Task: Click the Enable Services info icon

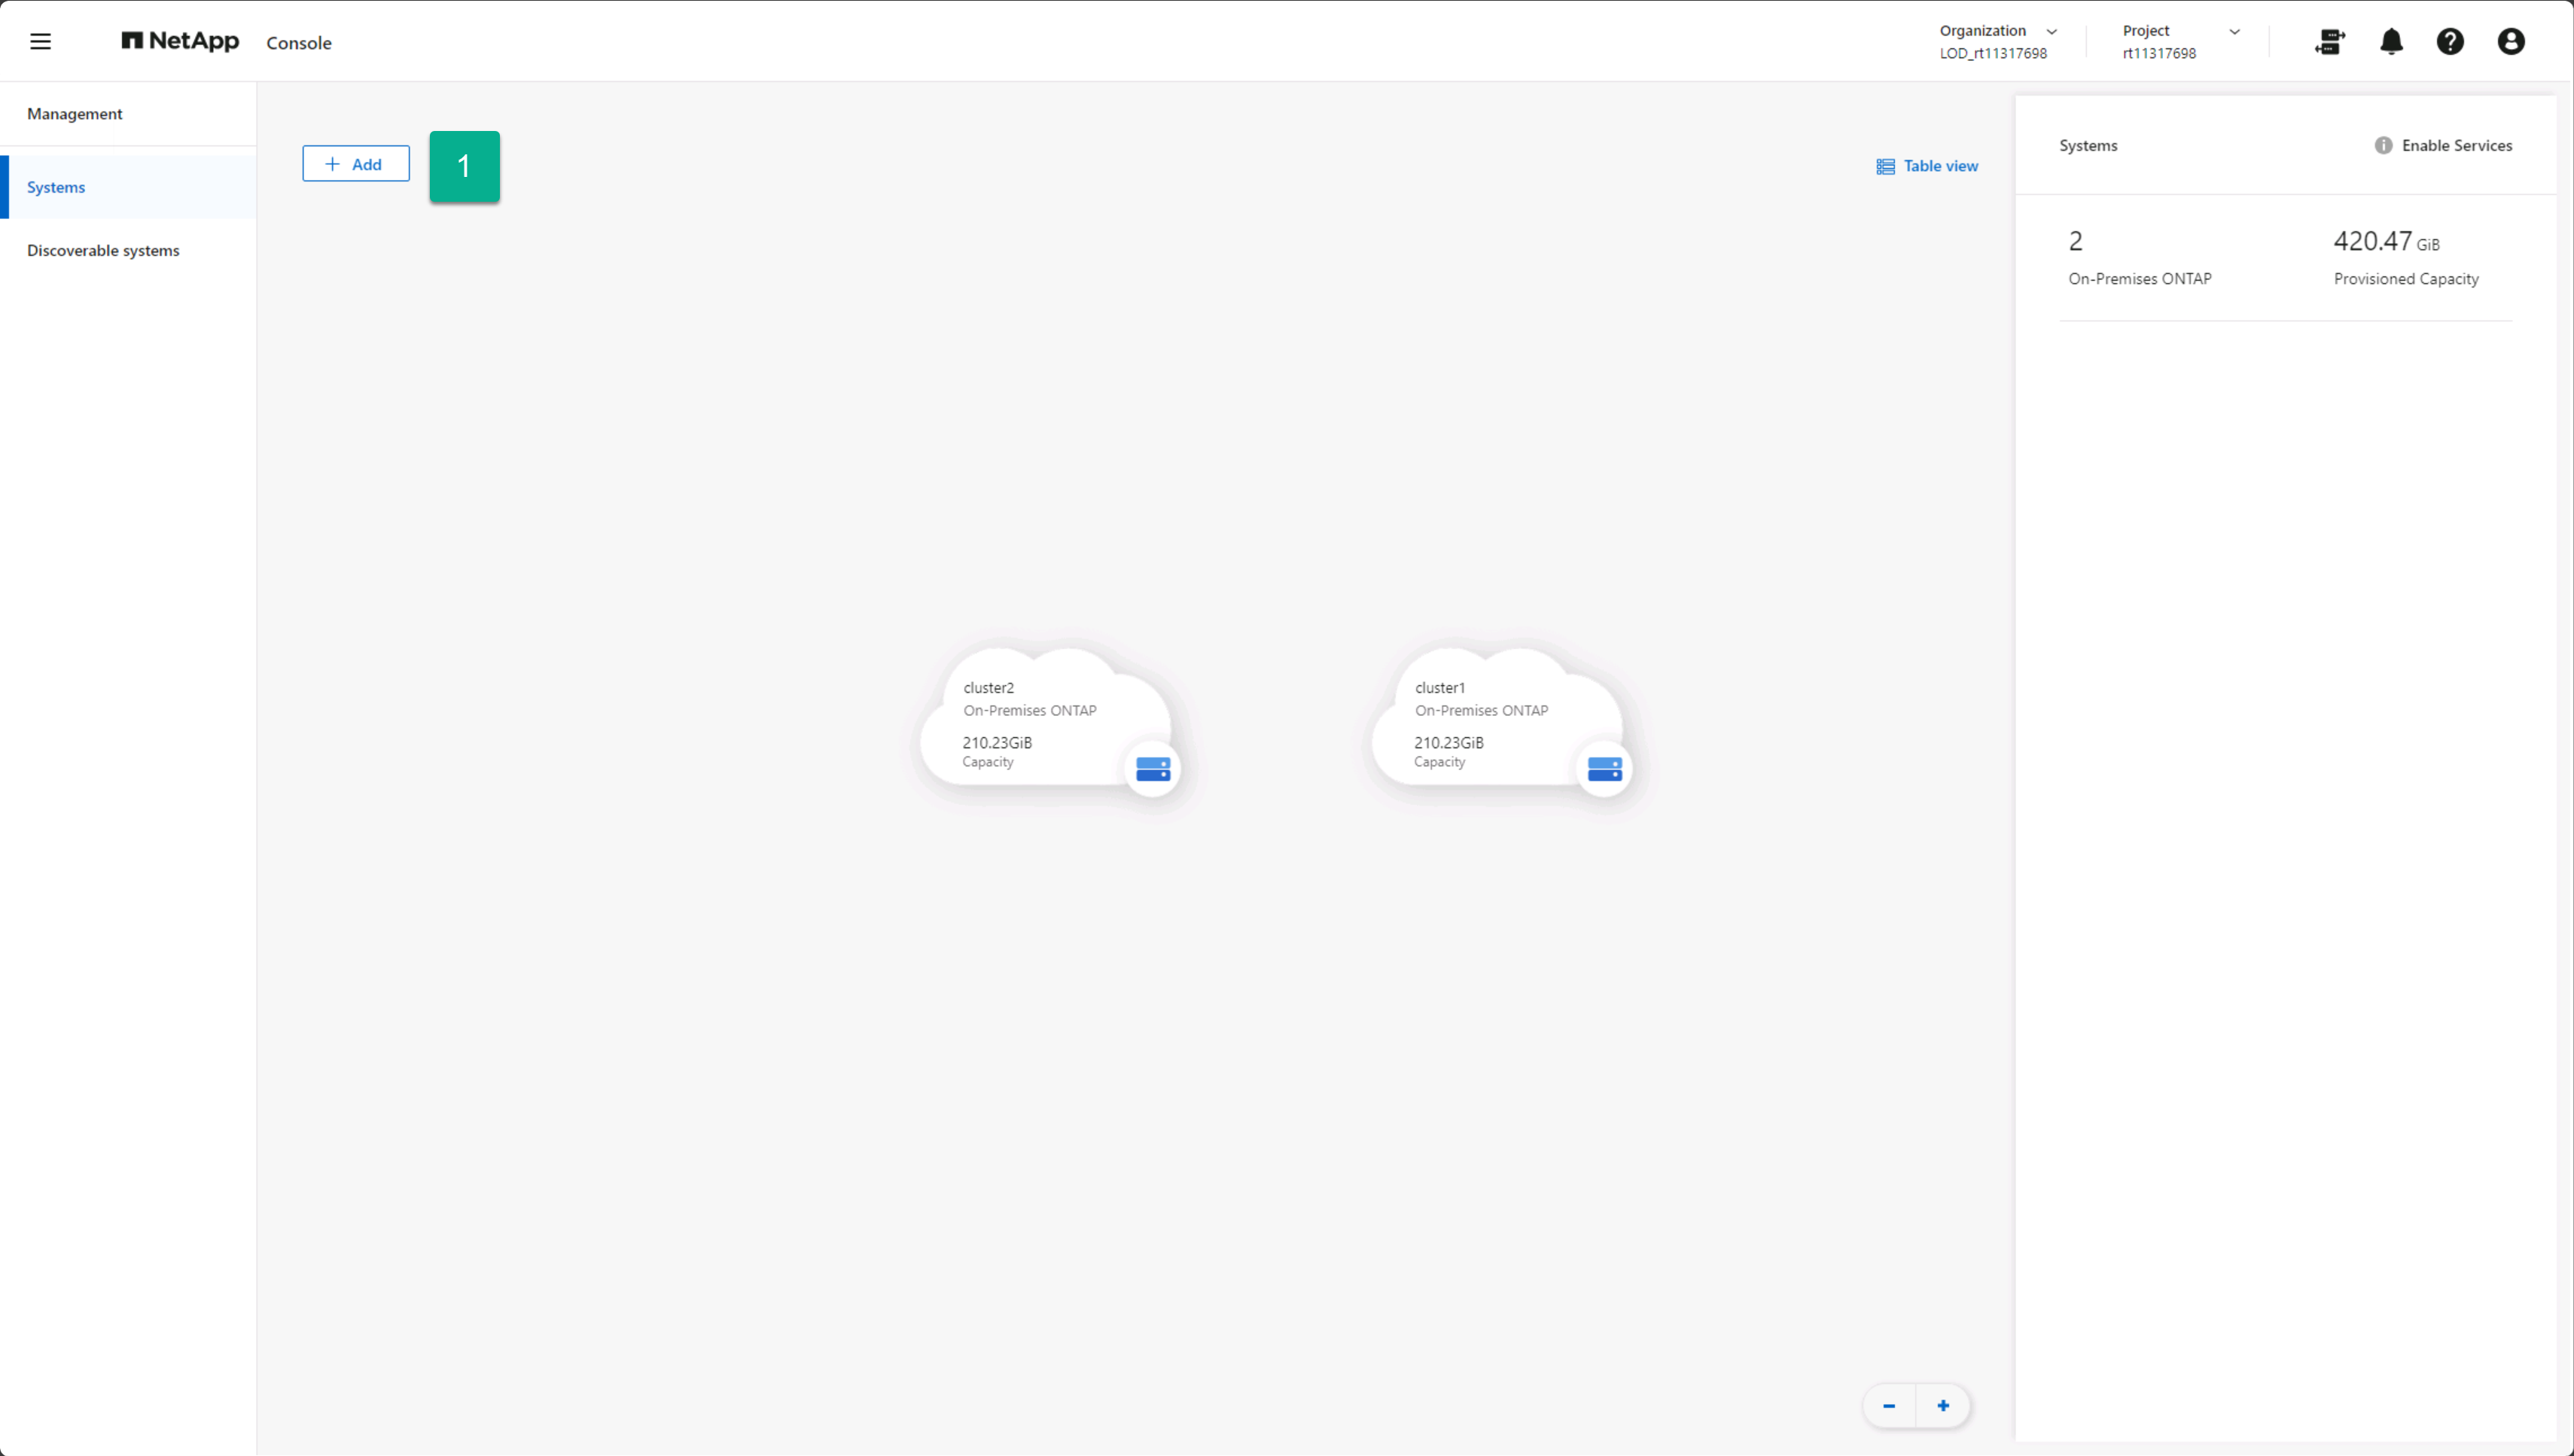Action: pyautogui.click(x=2383, y=145)
